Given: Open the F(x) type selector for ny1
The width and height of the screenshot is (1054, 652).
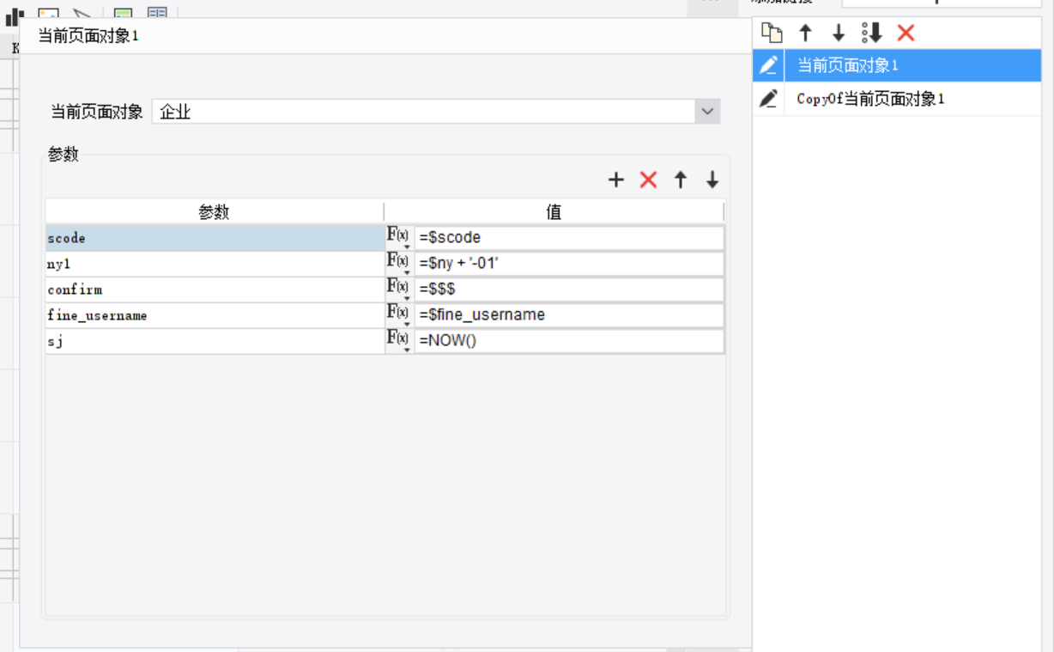Looking at the screenshot, I should pyautogui.click(x=398, y=264).
